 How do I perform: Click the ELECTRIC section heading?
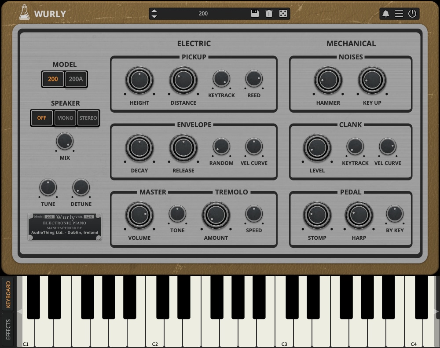coord(194,44)
